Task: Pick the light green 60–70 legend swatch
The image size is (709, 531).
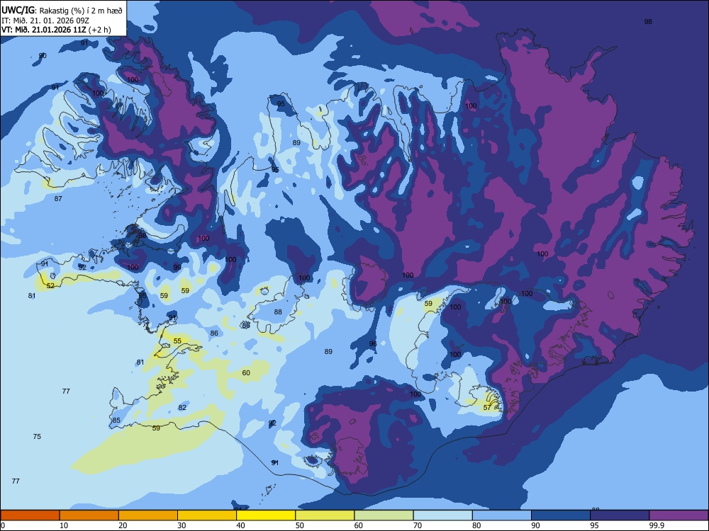Action: click(x=384, y=515)
